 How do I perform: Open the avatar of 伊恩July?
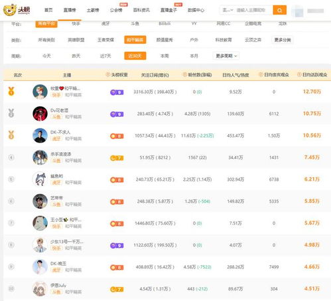pyautogui.click(x=40, y=289)
